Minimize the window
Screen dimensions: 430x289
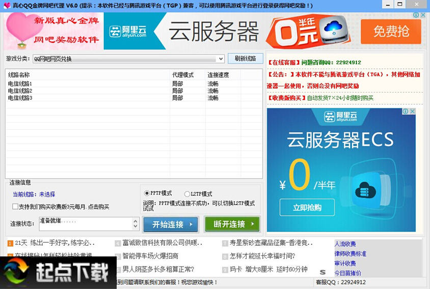388,5
